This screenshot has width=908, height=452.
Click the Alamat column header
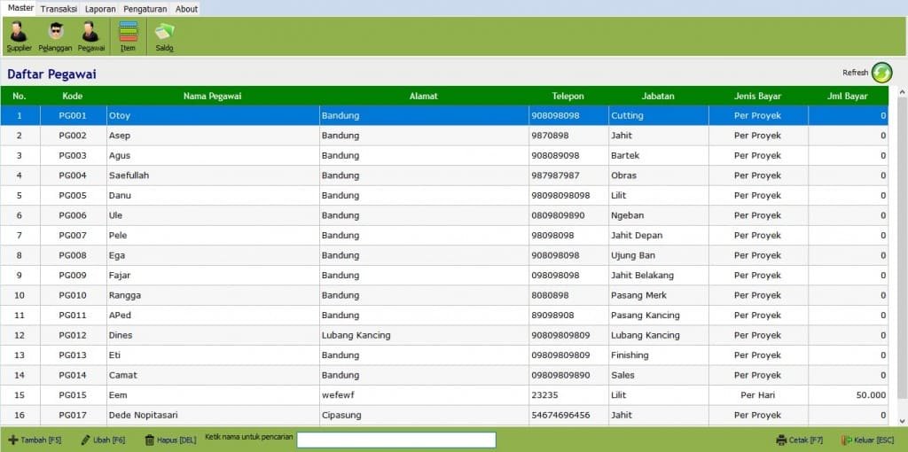tap(423, 96)
